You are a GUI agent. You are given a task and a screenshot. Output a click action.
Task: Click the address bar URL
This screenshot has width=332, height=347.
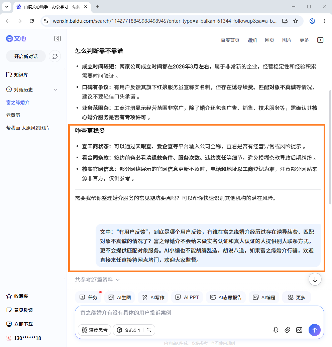point(164,21)
